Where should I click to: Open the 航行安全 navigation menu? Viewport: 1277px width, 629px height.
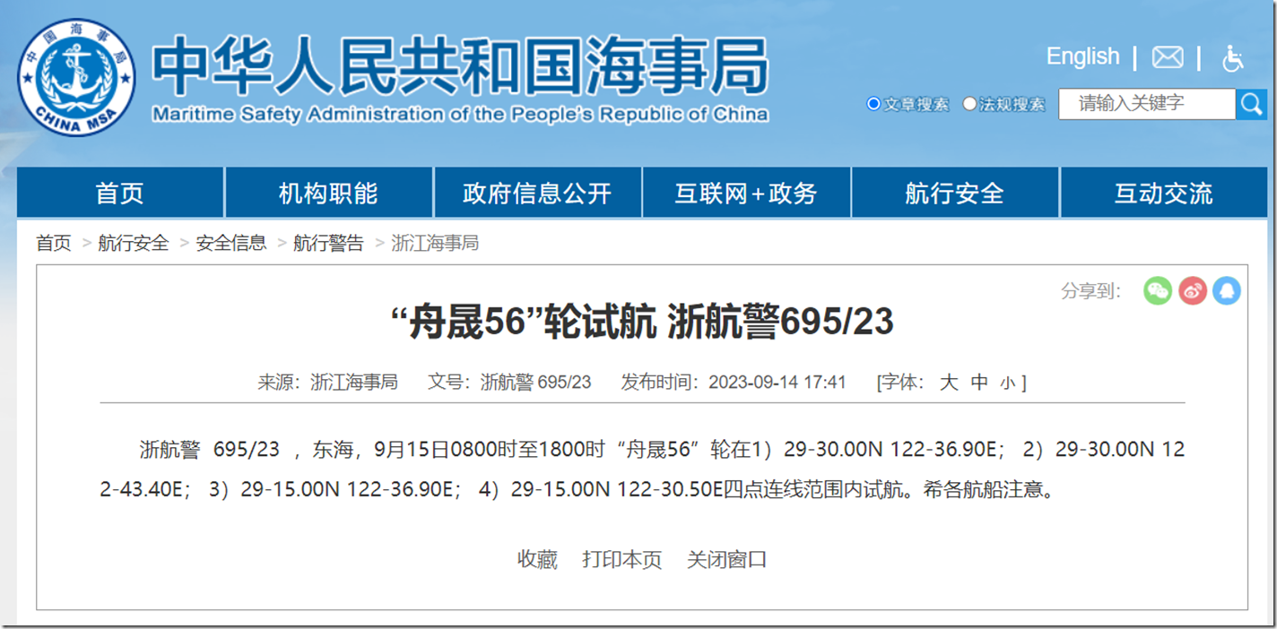point(954,193)
